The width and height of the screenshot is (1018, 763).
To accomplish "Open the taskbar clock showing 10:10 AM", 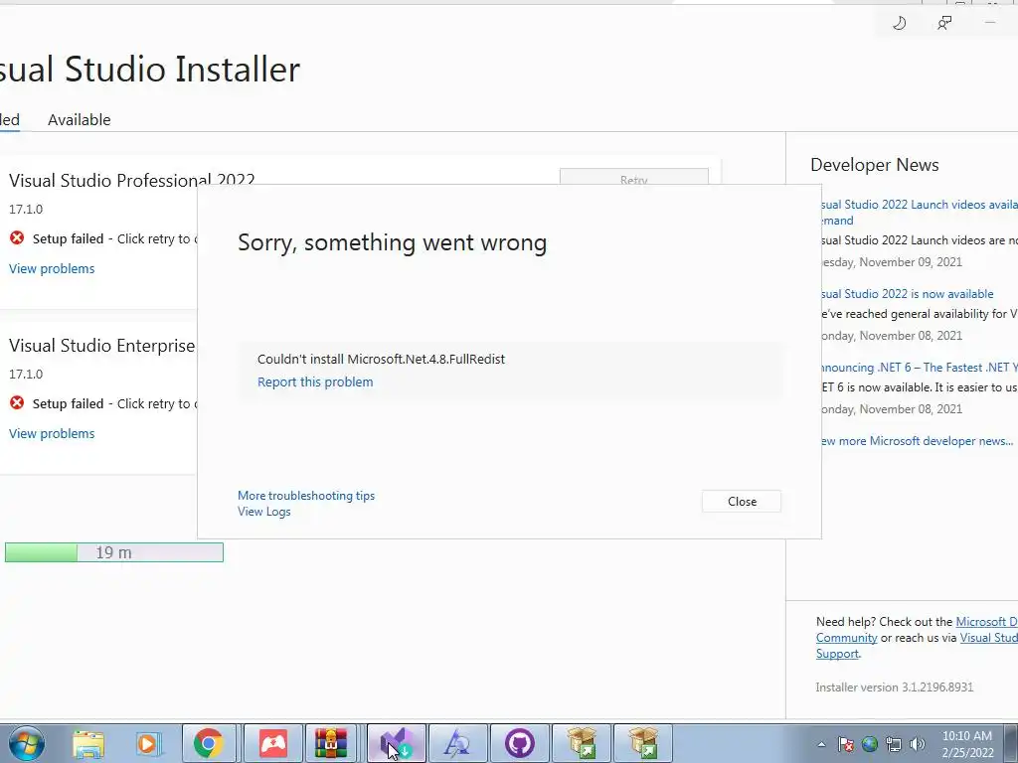I will pyautogui.click(x=967, y=744).
